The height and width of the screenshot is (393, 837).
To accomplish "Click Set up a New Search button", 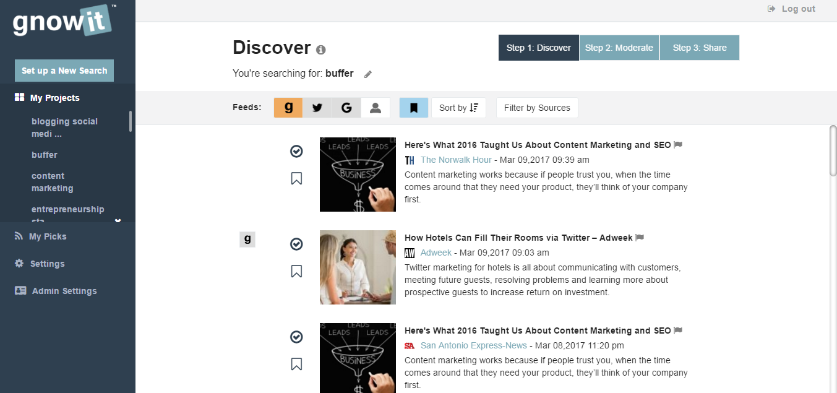I will pos(64,71).
